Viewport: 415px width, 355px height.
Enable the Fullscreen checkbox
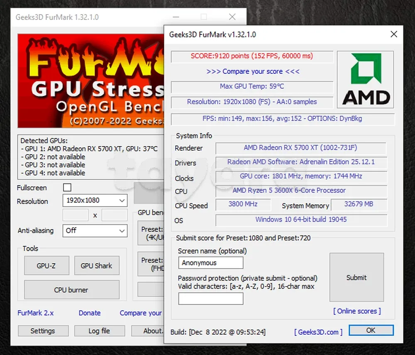coord(67,187)
